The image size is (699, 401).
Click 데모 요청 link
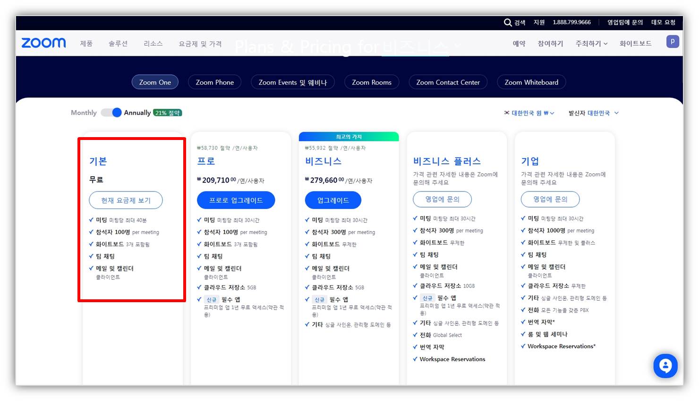663,22
